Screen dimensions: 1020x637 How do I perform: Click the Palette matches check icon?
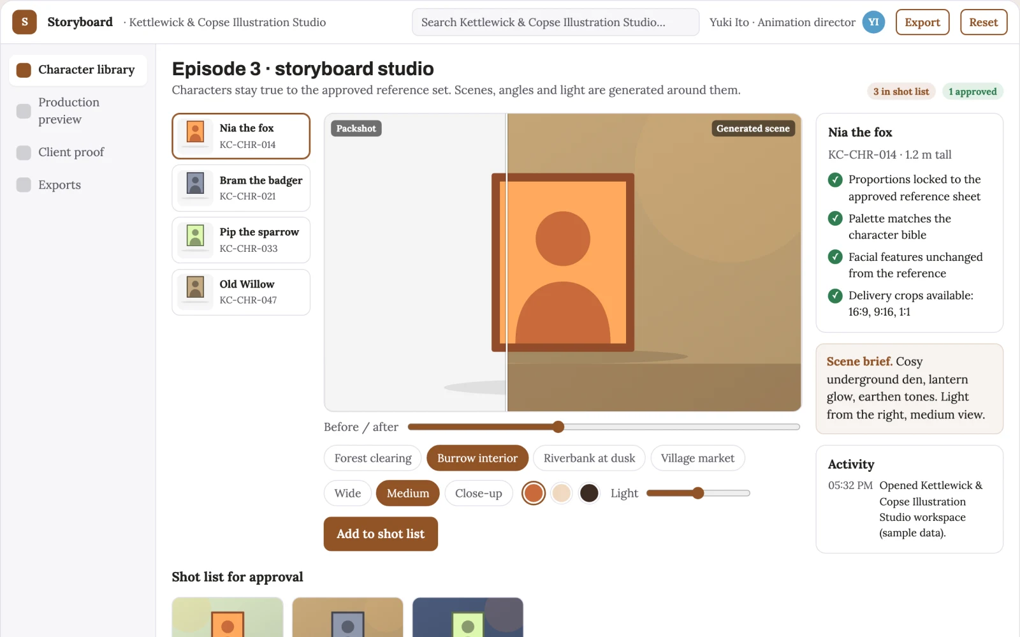(835, 219)
